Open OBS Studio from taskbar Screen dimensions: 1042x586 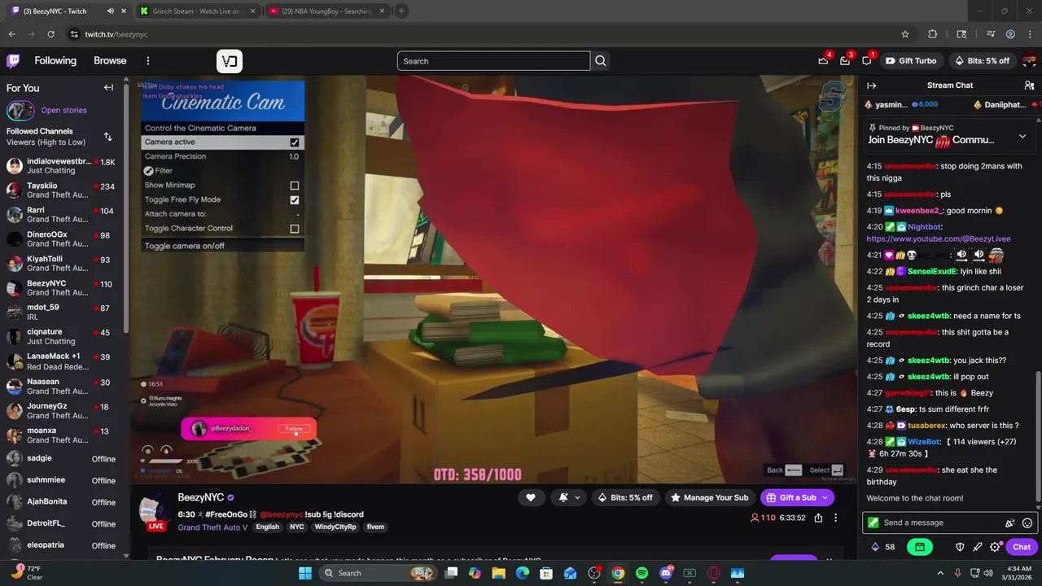pyautogui.click(x=594, y=573)
